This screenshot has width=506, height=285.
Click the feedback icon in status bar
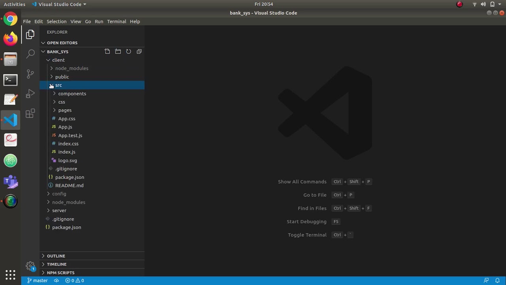pos(486,281)
